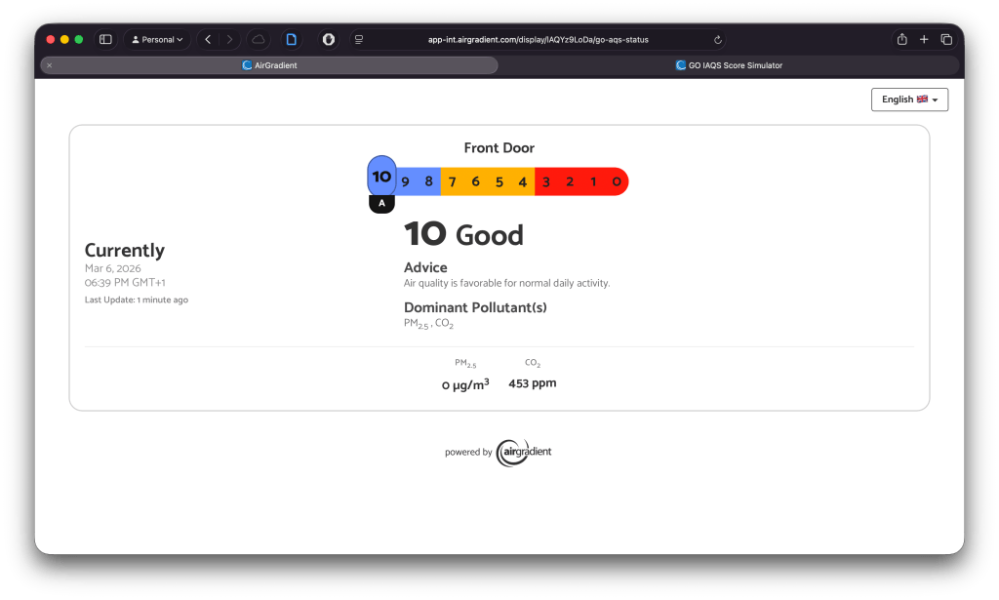Go back using the back arrow

(x=208, y=40)
